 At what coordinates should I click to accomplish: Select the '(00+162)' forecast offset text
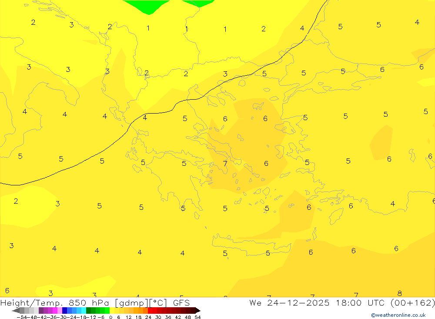click(412, 303)
